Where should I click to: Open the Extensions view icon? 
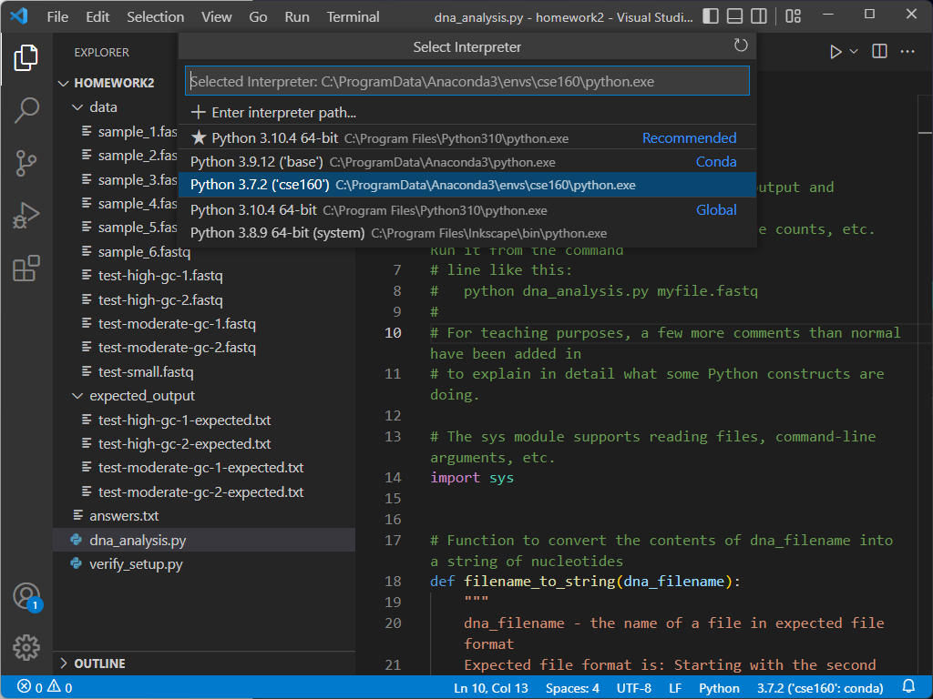26,269
